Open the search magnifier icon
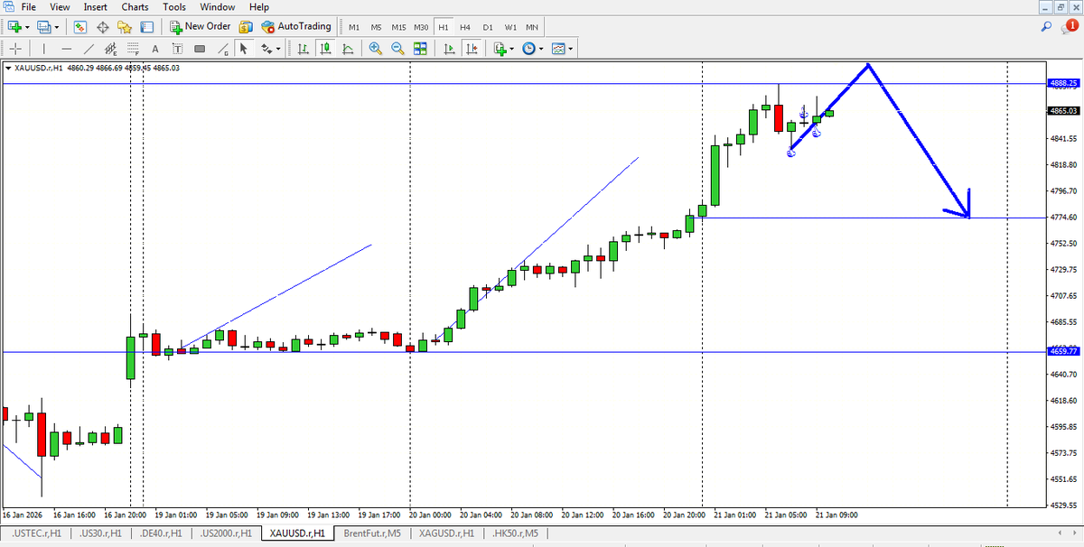 point(1046,27)
